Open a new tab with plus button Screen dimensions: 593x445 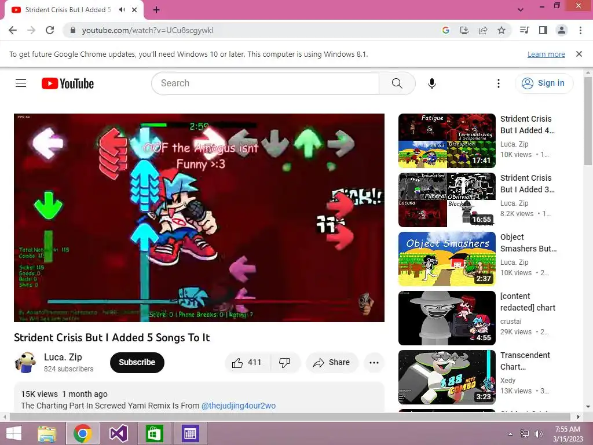click(x=156, y=10)
